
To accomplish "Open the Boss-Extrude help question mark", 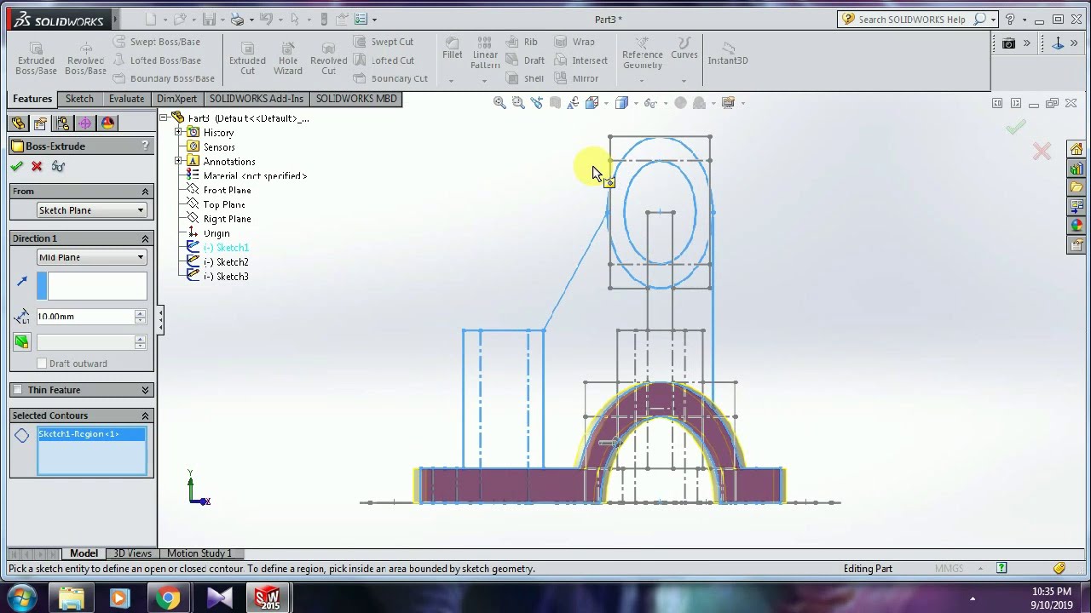I will [146, 146].
